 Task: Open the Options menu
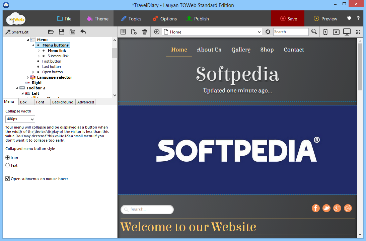164,19
